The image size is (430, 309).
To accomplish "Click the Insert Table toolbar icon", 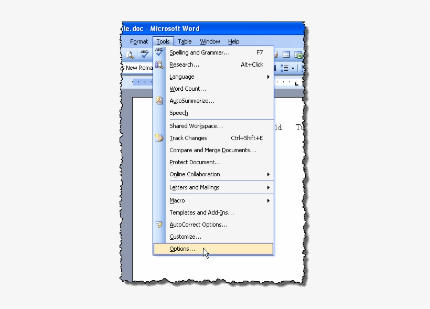I will tap(286, 55).
